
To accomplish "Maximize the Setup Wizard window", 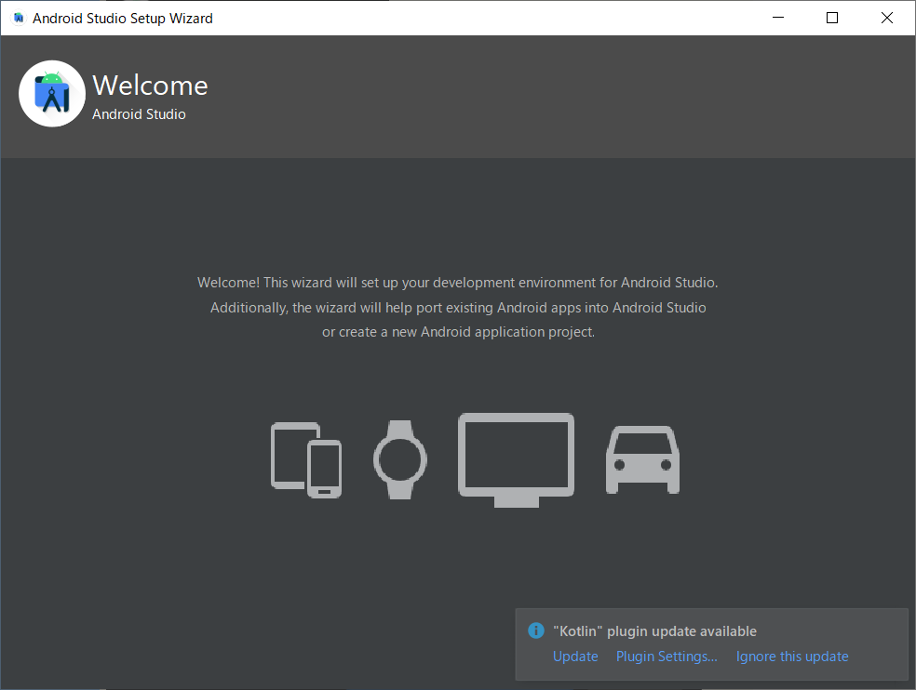I will pyautogui.click(x=832, y=18).
